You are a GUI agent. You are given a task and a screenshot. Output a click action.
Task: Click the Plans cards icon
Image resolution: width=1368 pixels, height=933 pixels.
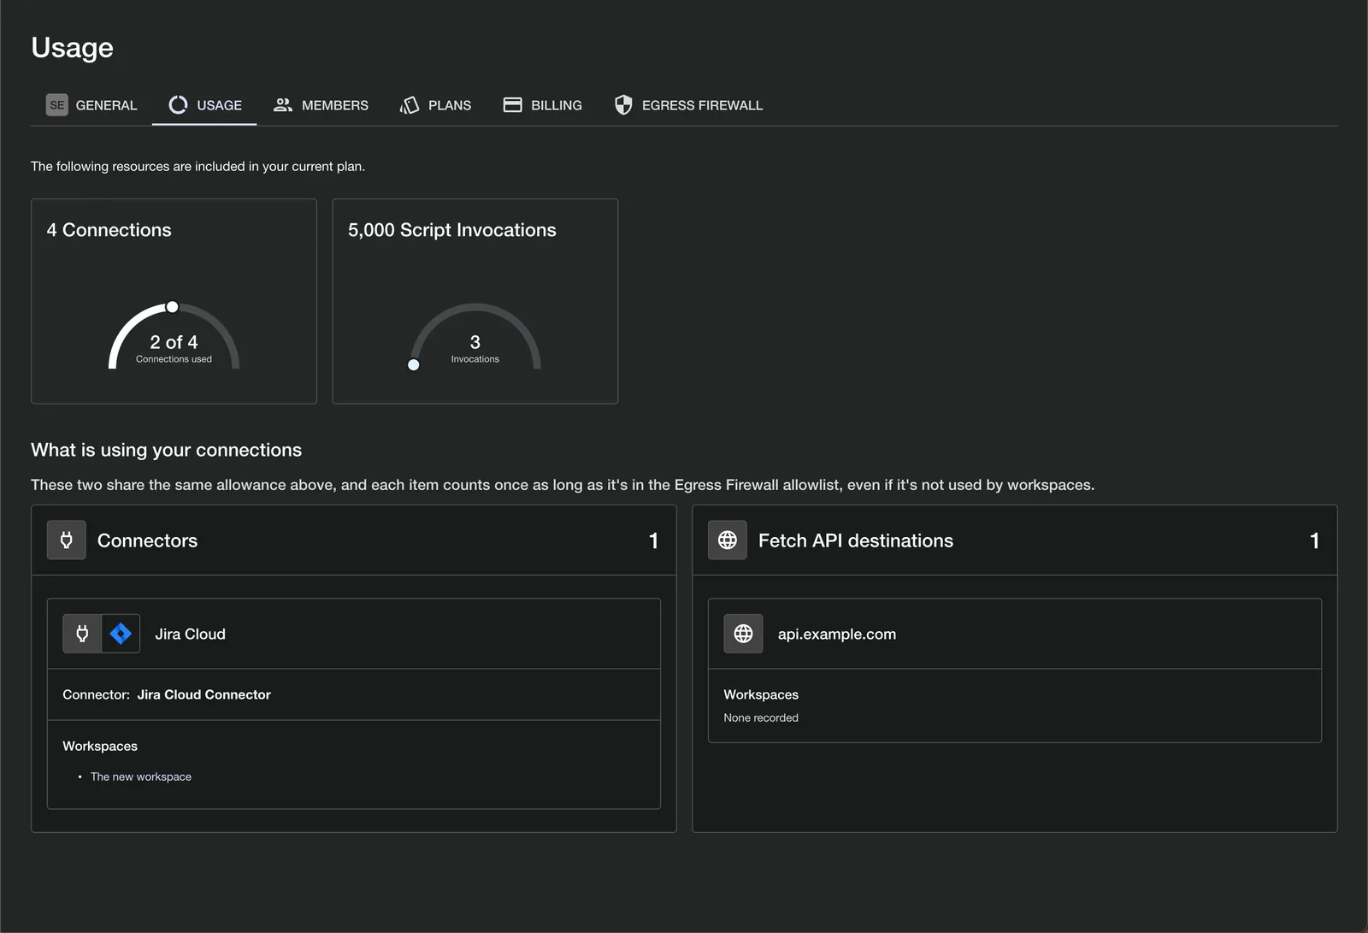tap(410, 105)
